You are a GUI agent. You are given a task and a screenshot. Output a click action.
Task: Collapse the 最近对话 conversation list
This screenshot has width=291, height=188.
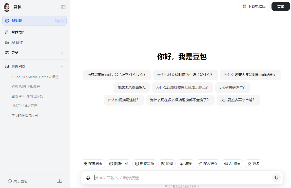click(62, 66)
